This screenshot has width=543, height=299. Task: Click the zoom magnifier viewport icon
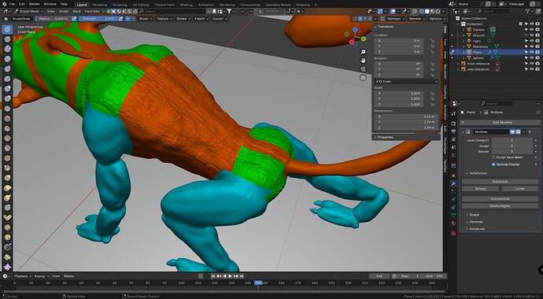[363, 52]
